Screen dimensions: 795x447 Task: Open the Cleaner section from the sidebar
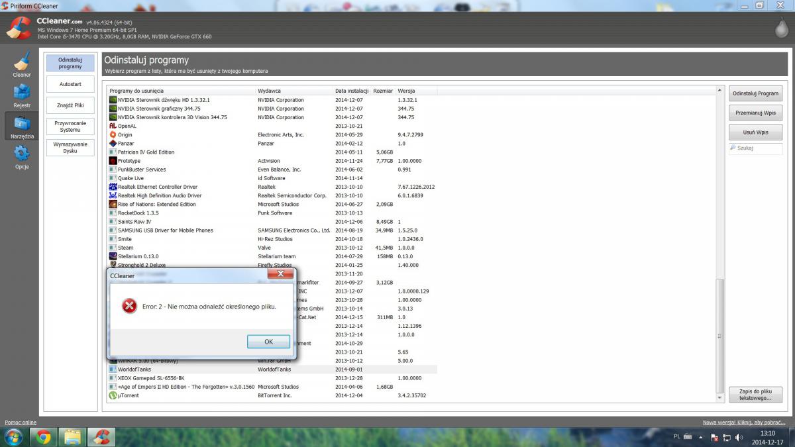22,65
